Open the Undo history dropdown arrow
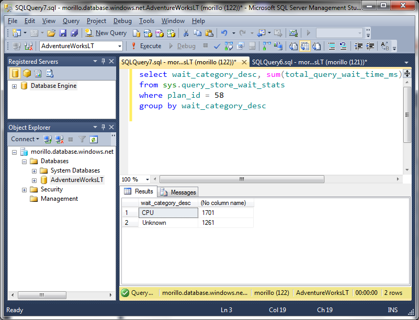This screenshot has width=419, height=320. (x=233, y=33)
